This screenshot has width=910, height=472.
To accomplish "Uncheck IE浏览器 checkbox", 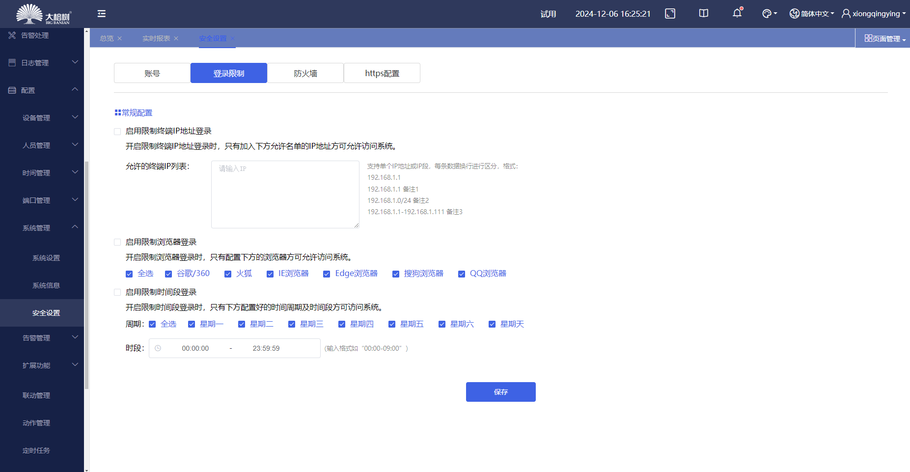I will 270,274.
